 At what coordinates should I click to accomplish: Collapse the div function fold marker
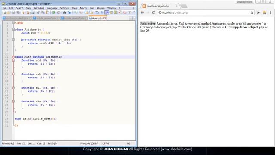[13, 102]
